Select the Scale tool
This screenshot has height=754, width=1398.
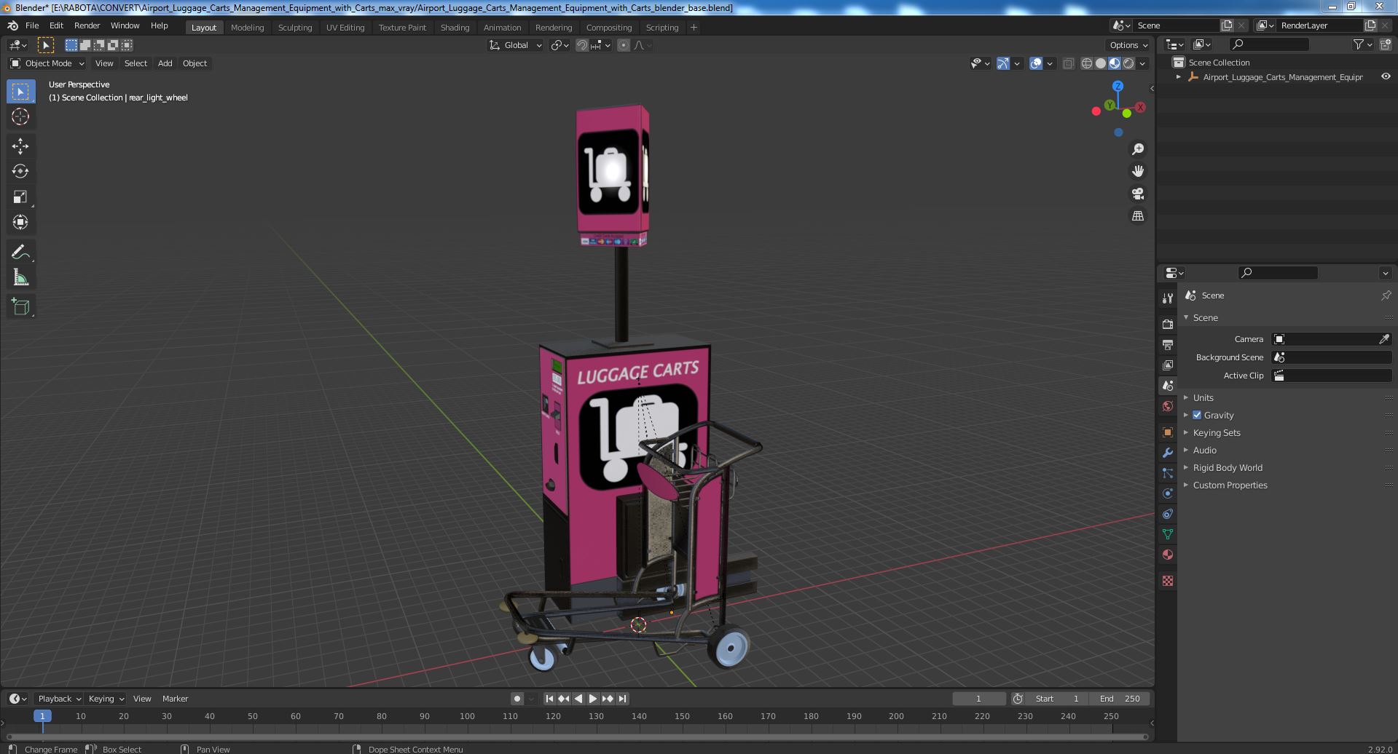20,197
